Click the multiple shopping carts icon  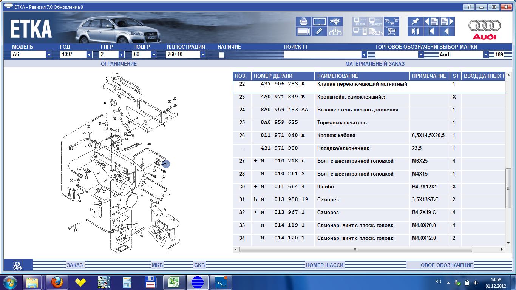click(x=392, y=22)
